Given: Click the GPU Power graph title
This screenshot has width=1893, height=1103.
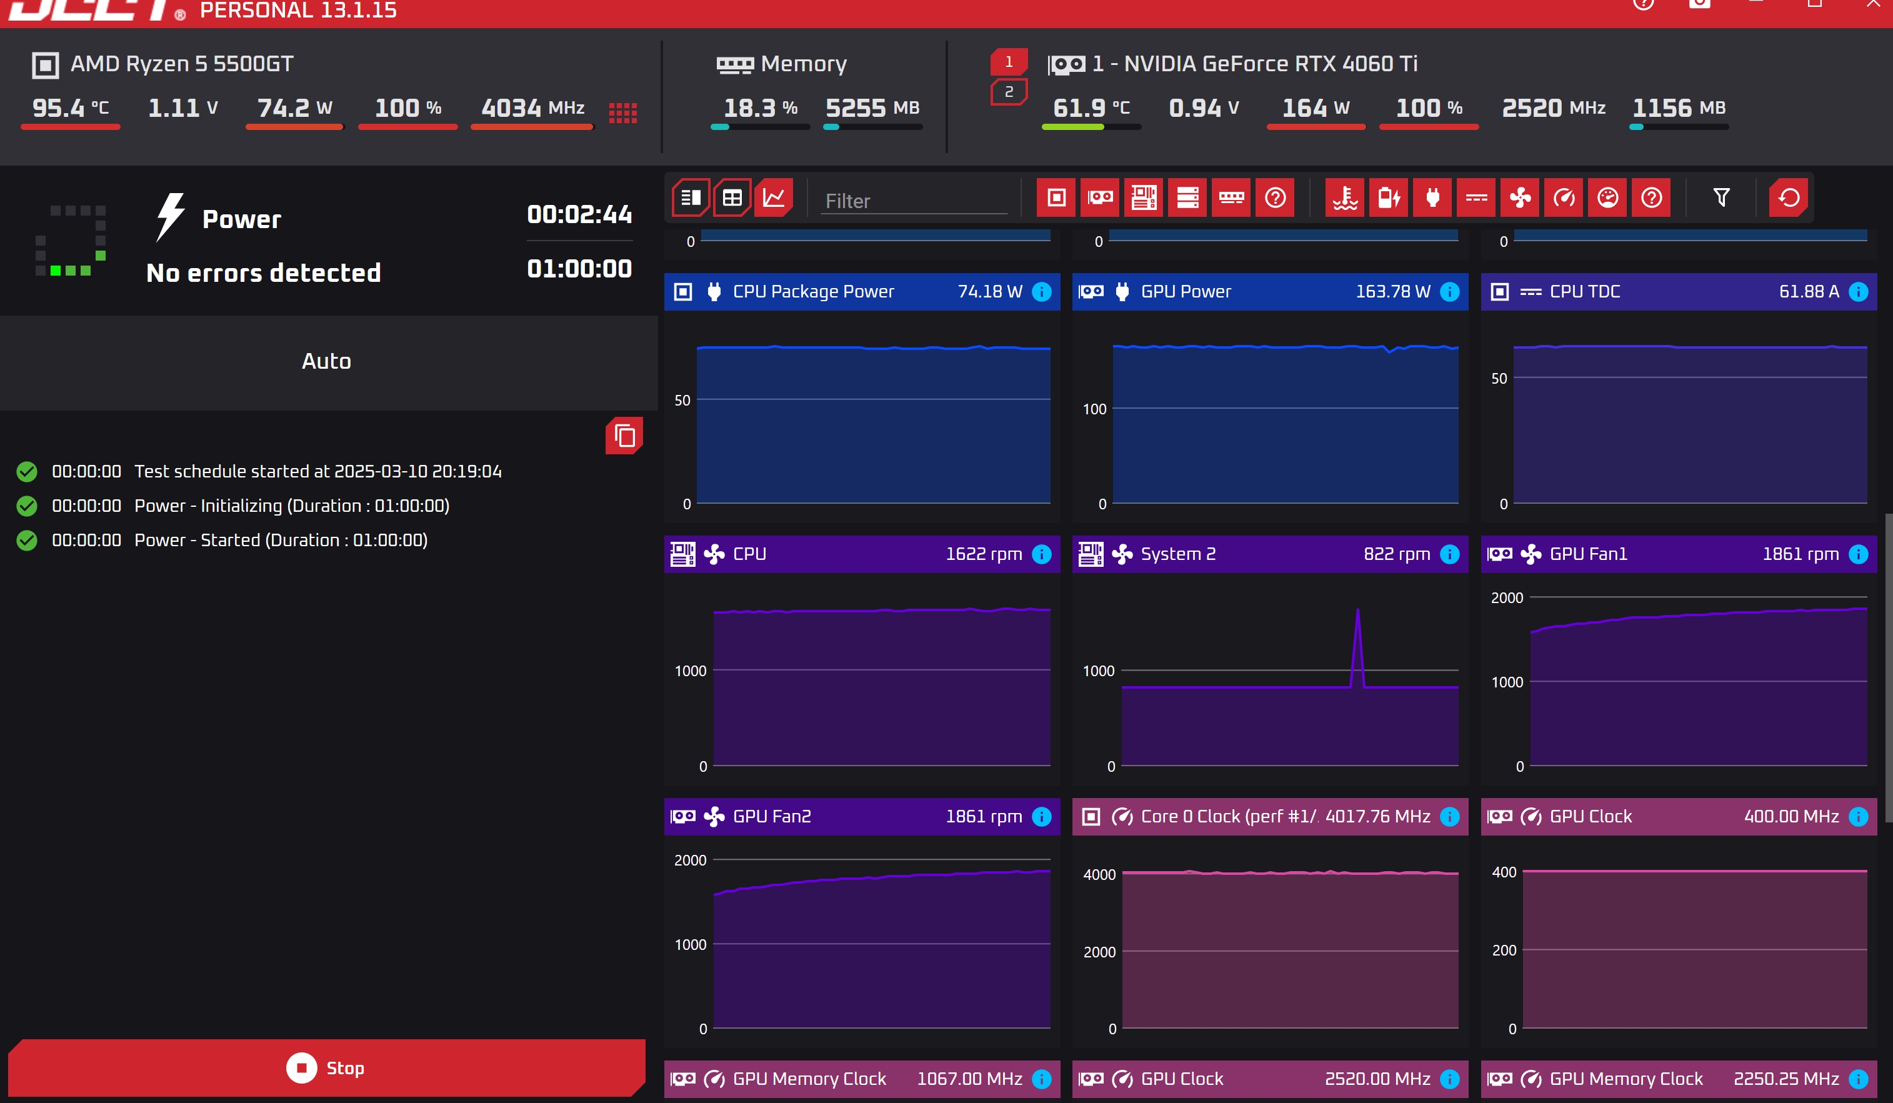Looking at the screenshot, I should 1186,291.
